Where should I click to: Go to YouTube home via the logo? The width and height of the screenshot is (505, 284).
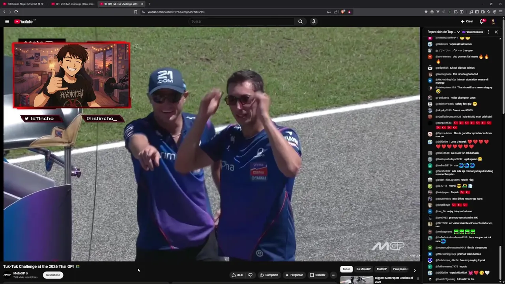(x=24, y=22)
